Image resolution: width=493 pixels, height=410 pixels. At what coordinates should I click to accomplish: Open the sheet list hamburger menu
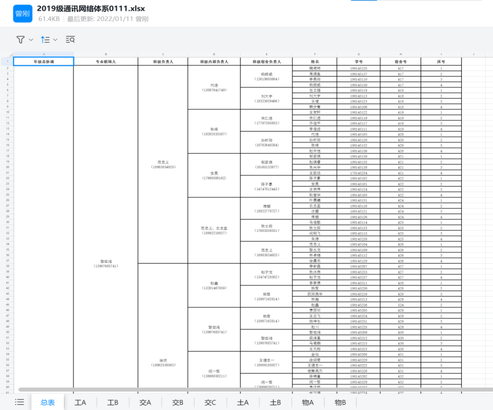pos(20,402)
